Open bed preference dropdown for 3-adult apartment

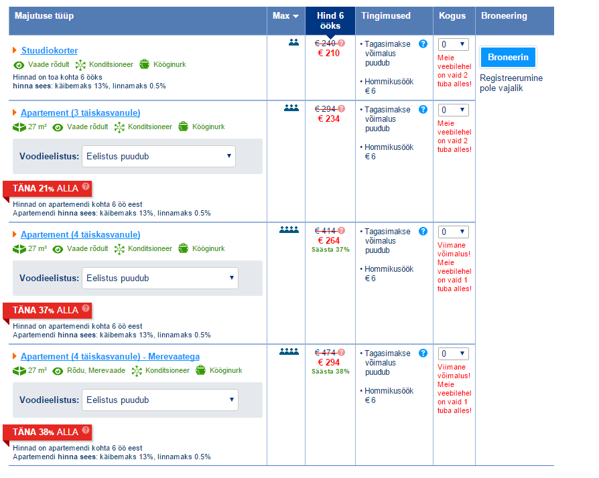pyautogui.click(x=159, y=157)
